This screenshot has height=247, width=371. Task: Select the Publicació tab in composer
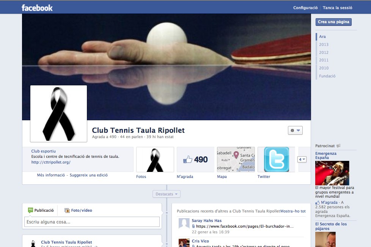(x=41, y=210)
